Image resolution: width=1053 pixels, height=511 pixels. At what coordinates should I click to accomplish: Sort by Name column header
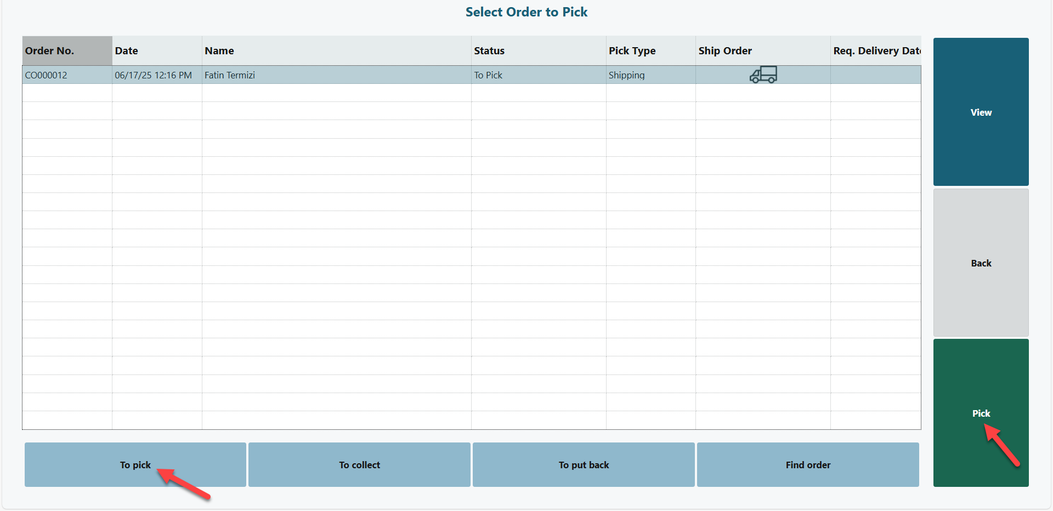tap(219, 50)
